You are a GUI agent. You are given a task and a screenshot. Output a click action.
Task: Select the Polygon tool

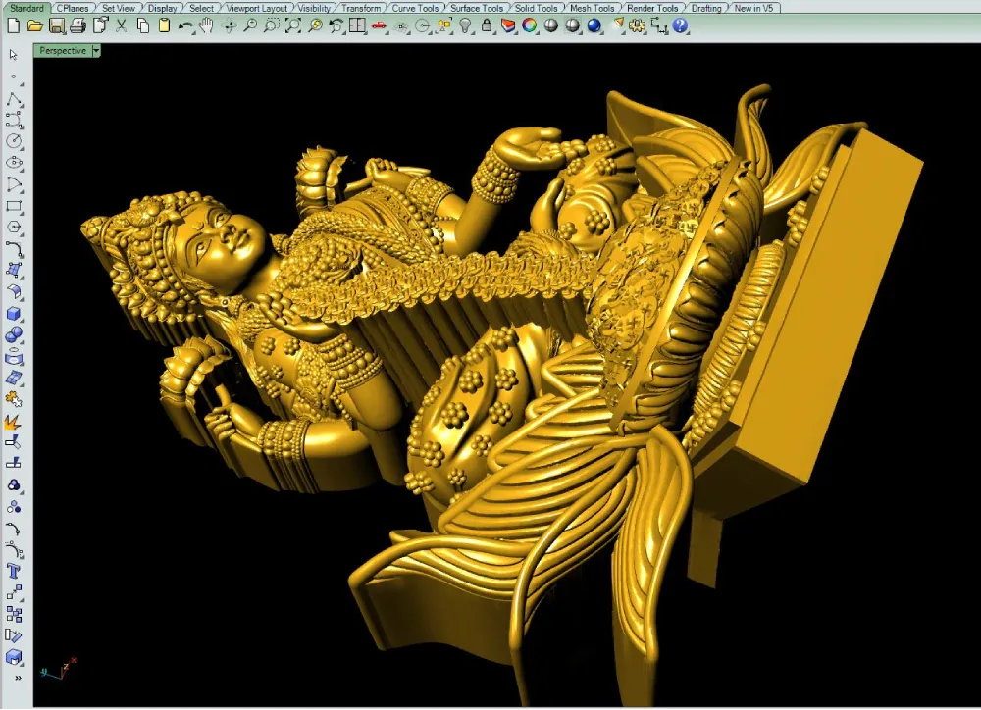[x=14, y=228]
